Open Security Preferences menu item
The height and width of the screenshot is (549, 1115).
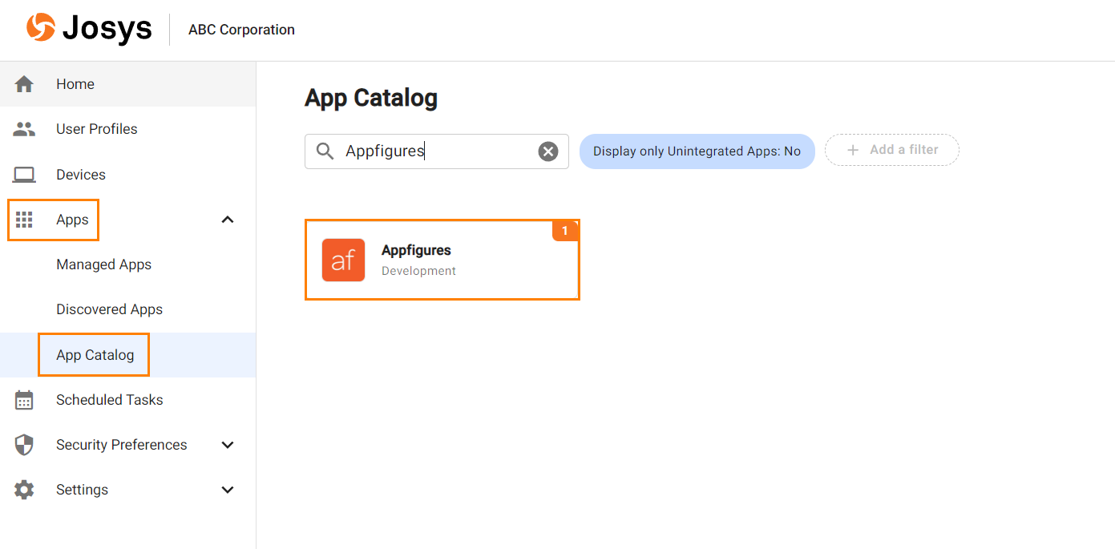tap(128, 445)
